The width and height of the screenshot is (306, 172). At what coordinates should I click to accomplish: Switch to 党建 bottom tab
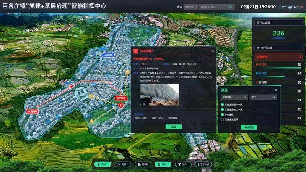point(122,164)
